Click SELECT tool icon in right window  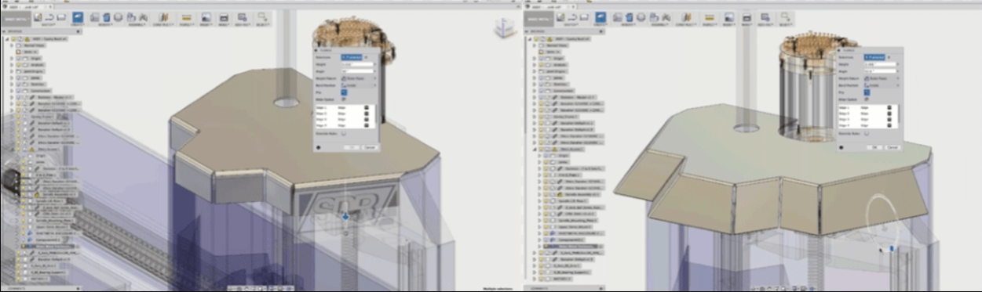[x=786, y=17]
